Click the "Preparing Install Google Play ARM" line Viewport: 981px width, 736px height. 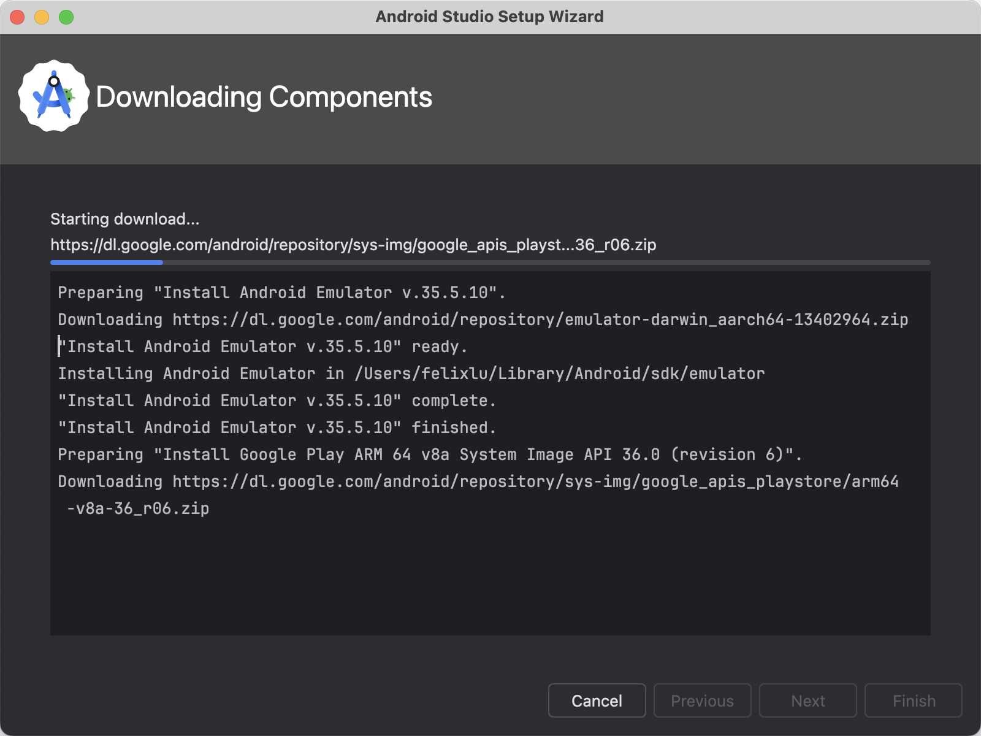429,454
